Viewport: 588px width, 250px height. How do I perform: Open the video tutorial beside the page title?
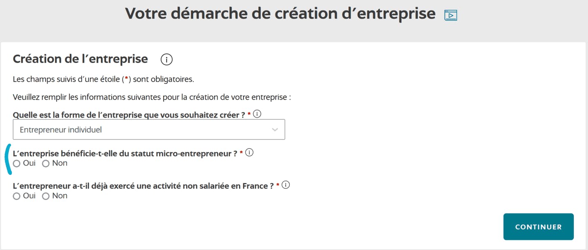[451, 14]
